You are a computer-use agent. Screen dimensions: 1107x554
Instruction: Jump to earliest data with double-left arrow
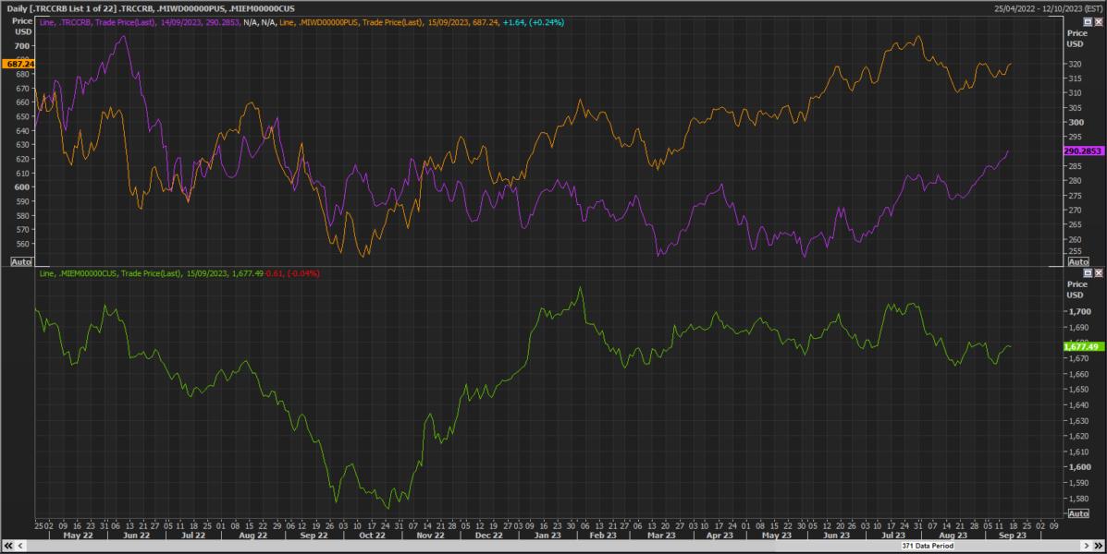(x=8, y=546)
